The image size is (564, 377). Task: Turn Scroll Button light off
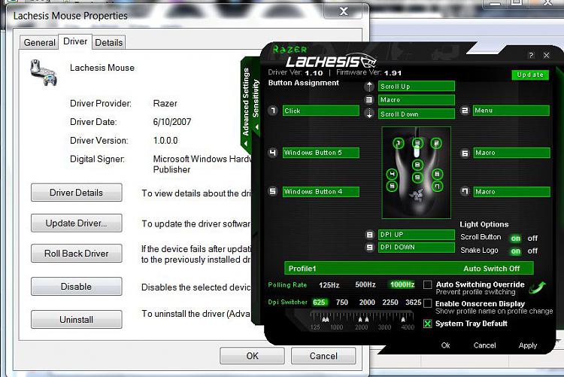532,239
